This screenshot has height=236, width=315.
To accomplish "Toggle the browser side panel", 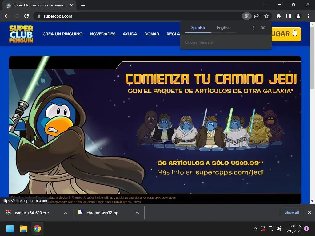I will tap(289, 16).
